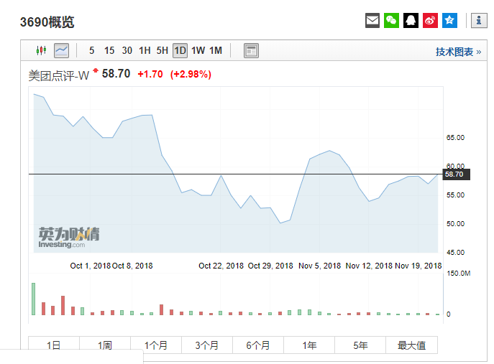The width and height of the screenshot is (494, 364).
Task: Add to Qzone blue star icon
Action: [449, 20]
